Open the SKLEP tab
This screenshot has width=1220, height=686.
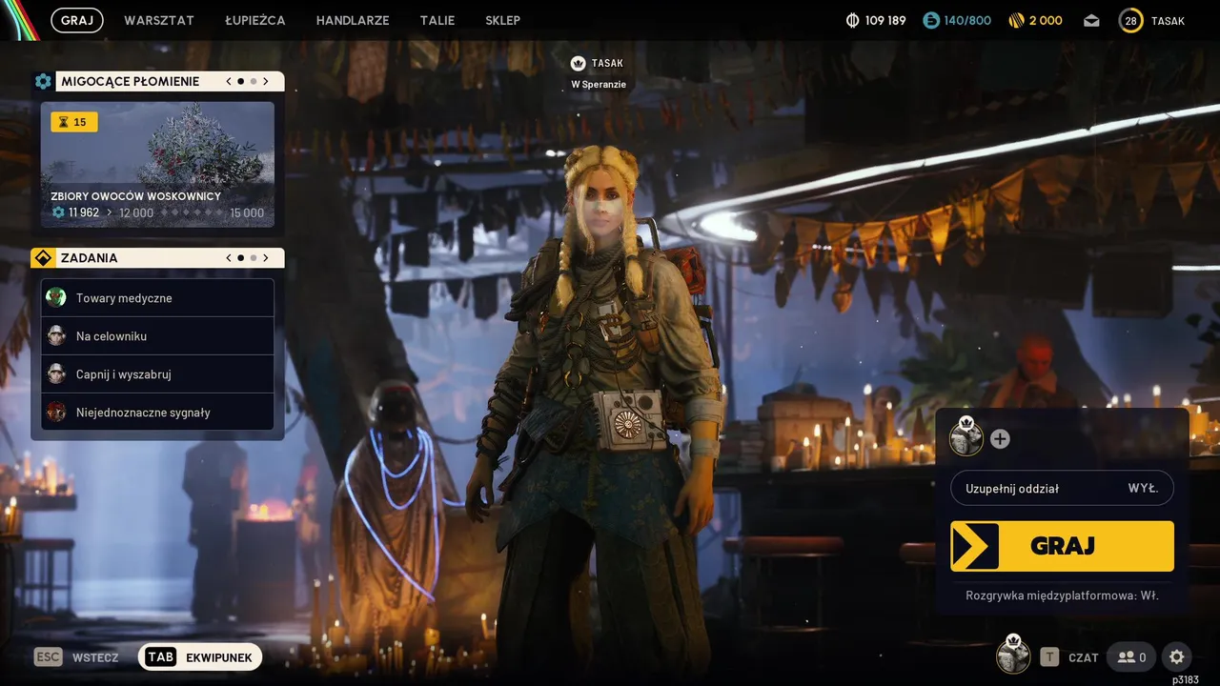pyautogui.click(x=502, y=20)
